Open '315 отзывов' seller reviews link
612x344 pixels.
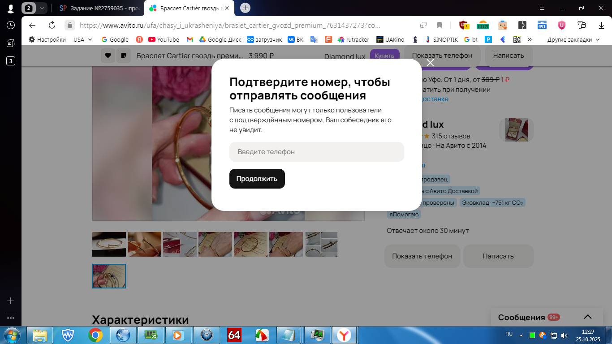[451, 136]
